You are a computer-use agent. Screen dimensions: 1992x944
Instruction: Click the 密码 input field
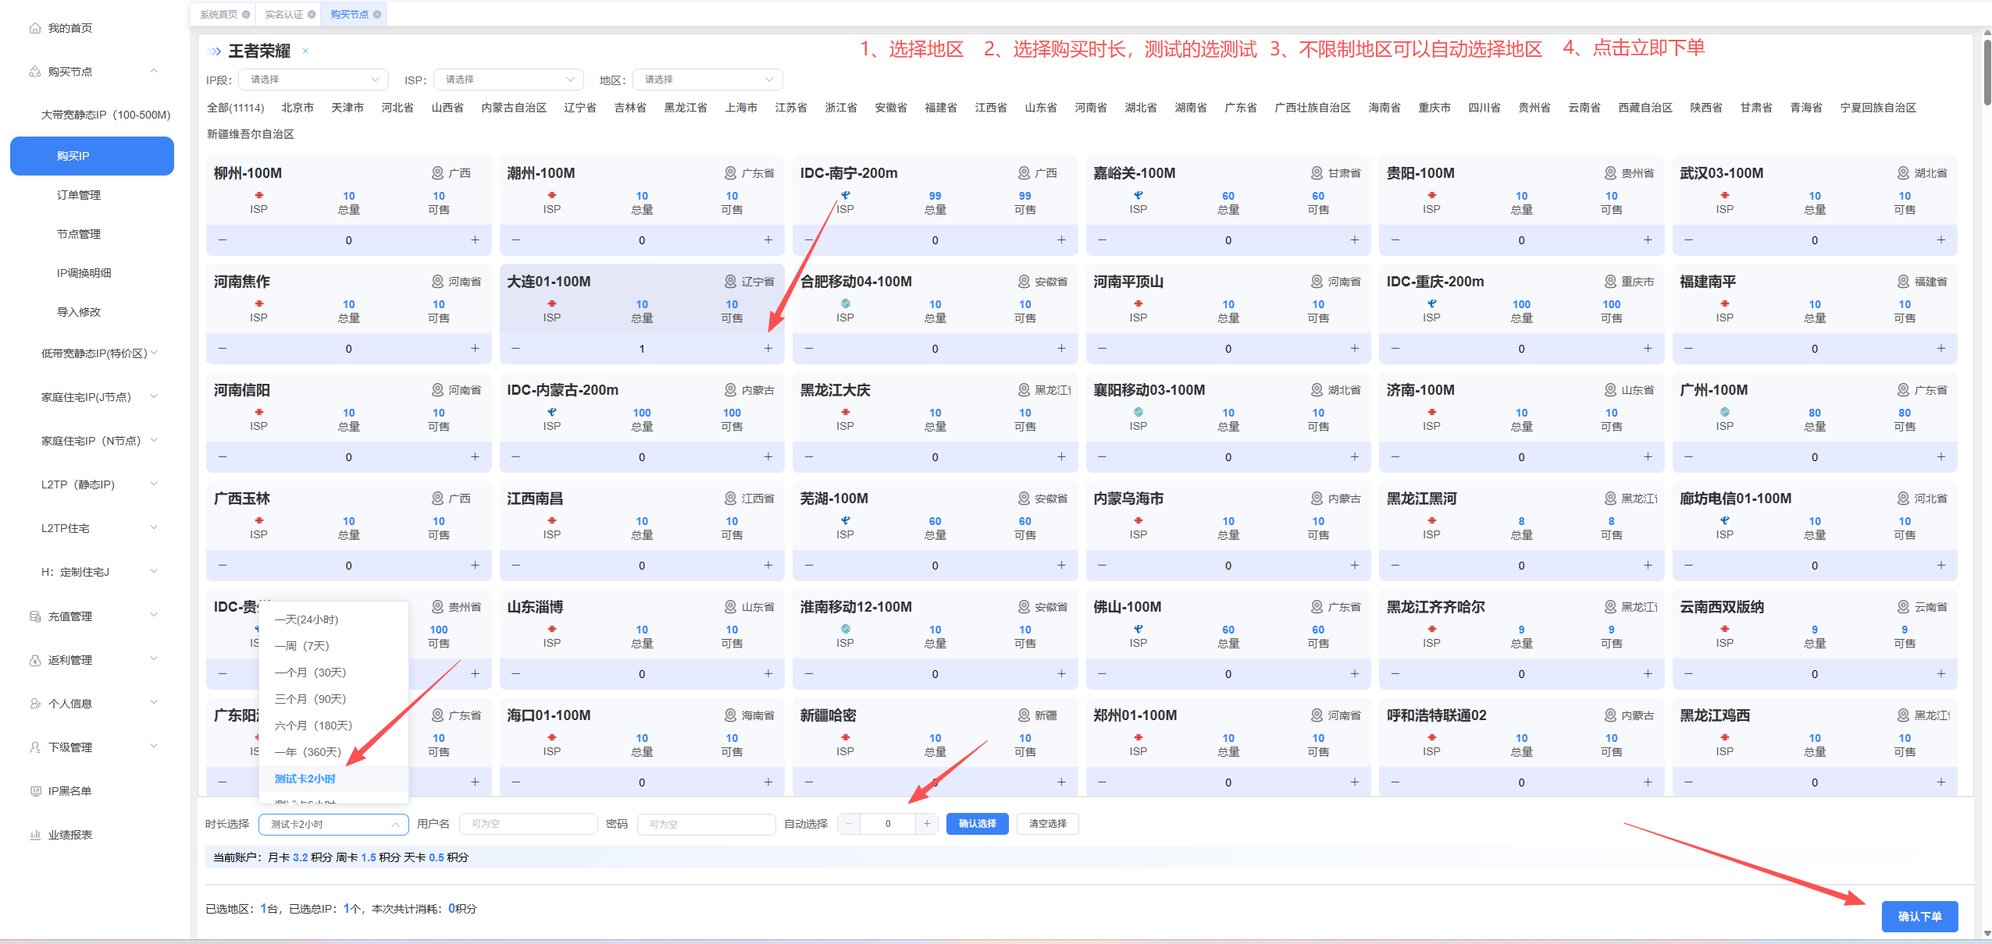pos(707,824)
